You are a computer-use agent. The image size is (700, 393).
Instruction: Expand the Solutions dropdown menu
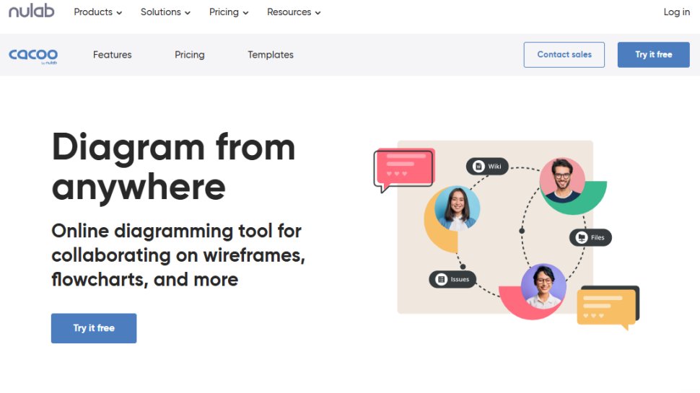pyautogui.click(x=166, y=12)
